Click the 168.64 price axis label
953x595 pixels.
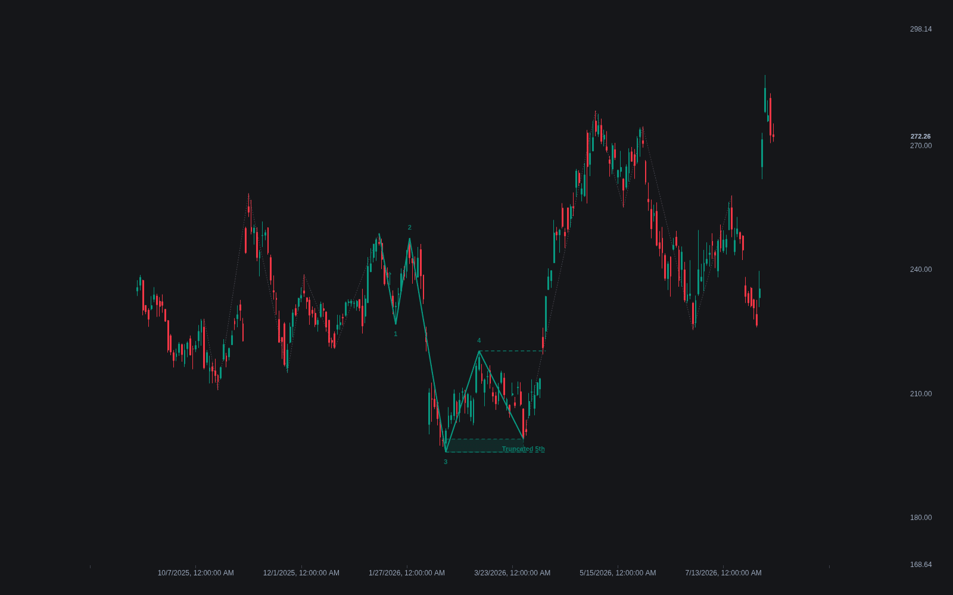coord(920,565)
